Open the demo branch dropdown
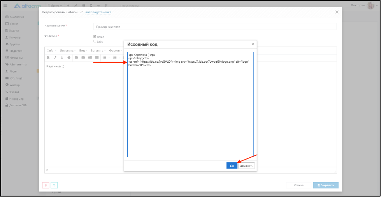 [x=55, y=5]
